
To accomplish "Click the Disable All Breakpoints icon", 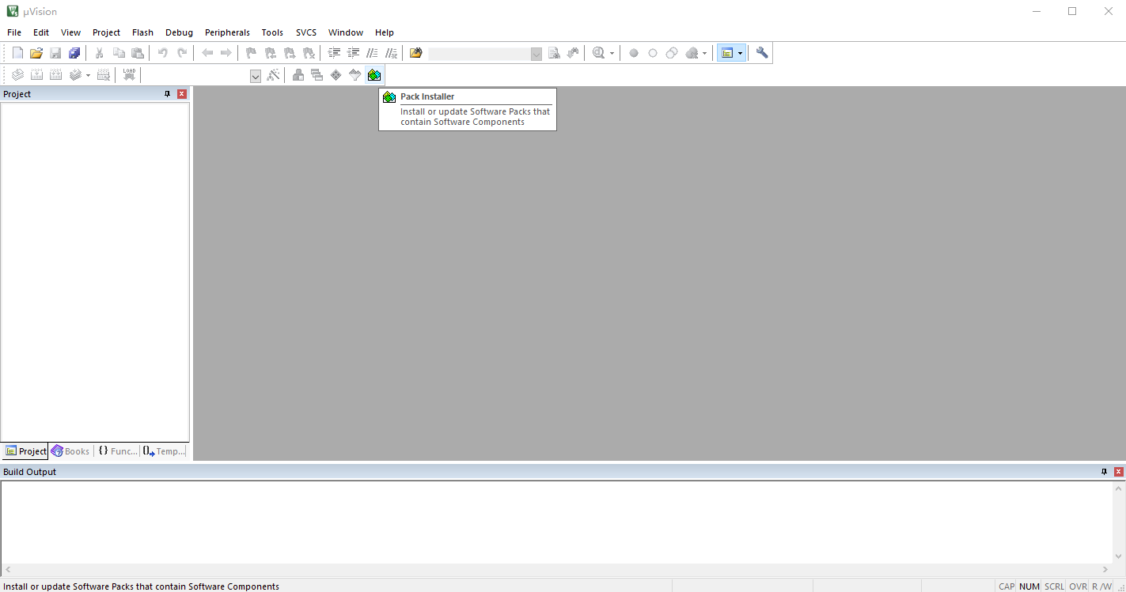I will [672, 53].
